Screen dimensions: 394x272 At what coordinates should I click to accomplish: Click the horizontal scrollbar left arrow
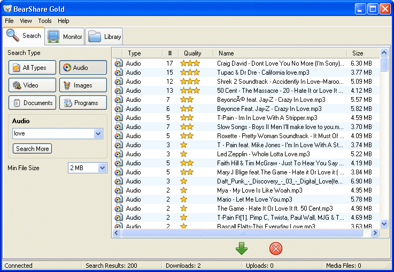(117, 233)
